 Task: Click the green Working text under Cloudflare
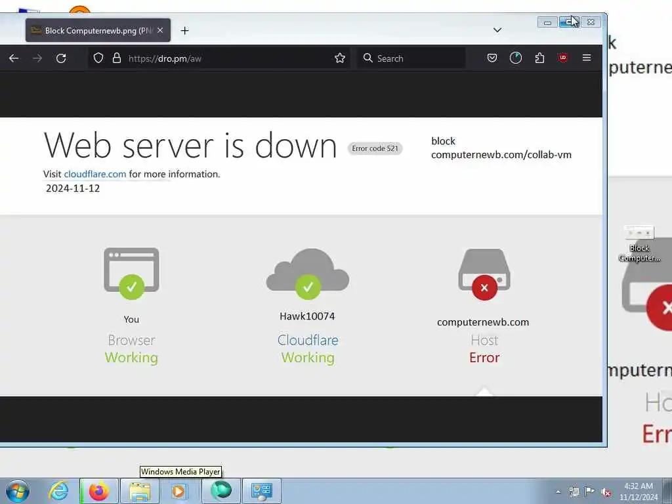[308, 358]
